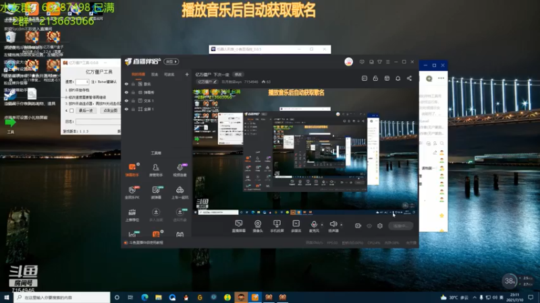540x303 pixels.
Task: Toggle lock on the 歌名 source
Action: point(133,83)
